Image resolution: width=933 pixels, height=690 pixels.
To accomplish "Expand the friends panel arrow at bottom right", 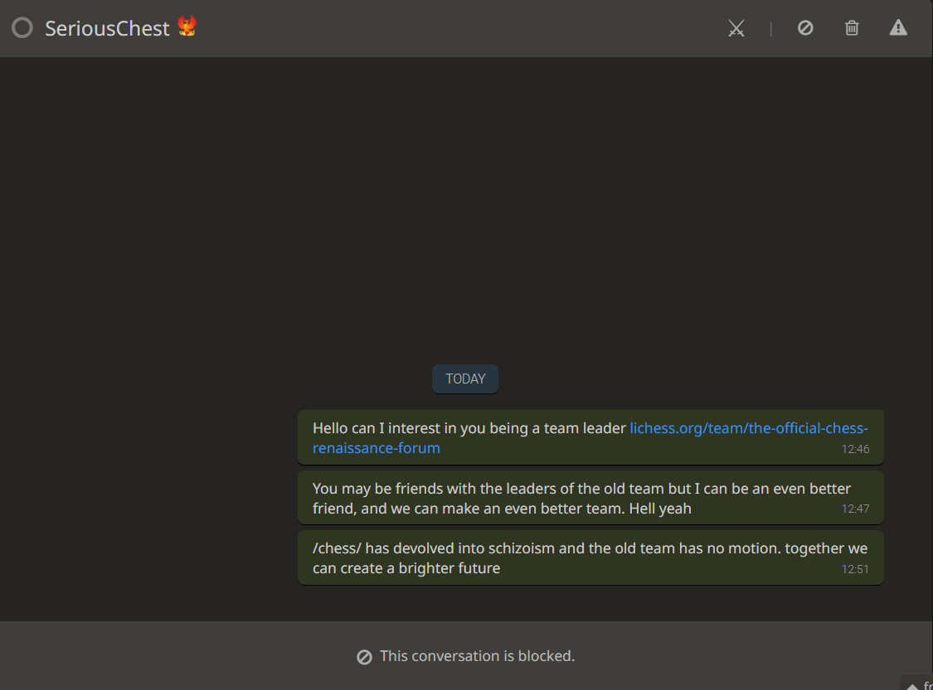I will pos(912,686).
